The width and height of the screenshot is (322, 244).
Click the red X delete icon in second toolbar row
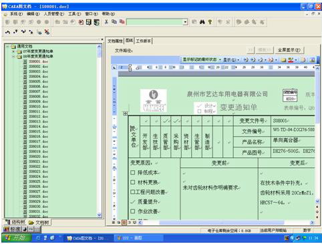(47, 32)
